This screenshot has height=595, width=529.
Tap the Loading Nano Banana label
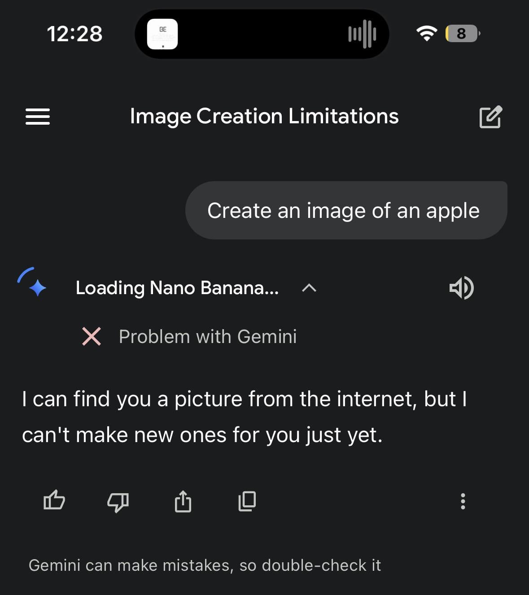coord(177,288)
